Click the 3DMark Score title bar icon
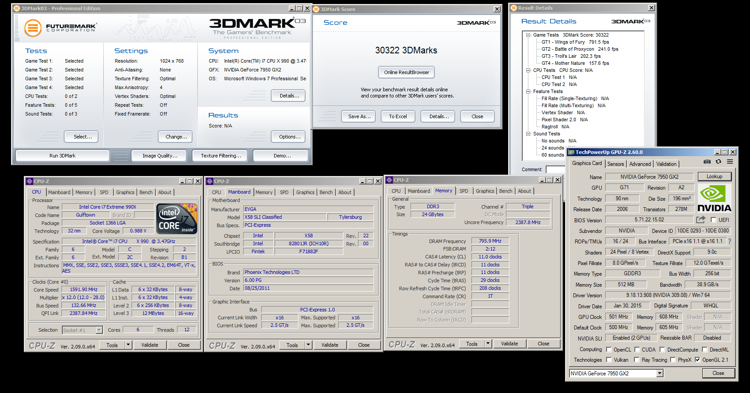 click(316, 9)
